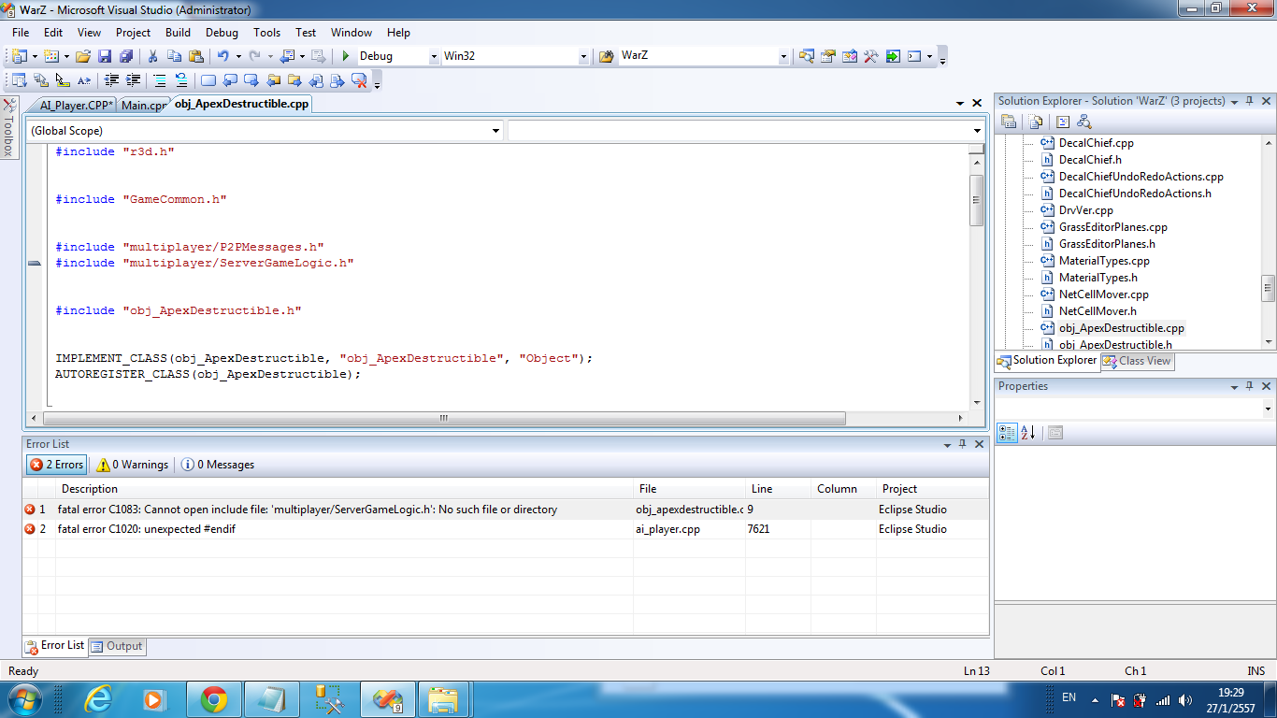Click the Chrome icon in taskbar

tap(213, 698)
